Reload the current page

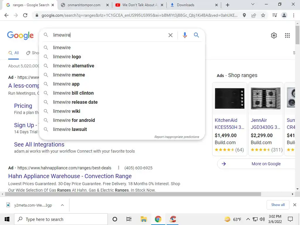point(25,15)
